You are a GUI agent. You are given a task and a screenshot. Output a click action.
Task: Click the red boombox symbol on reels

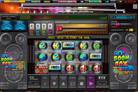[41, 68]
